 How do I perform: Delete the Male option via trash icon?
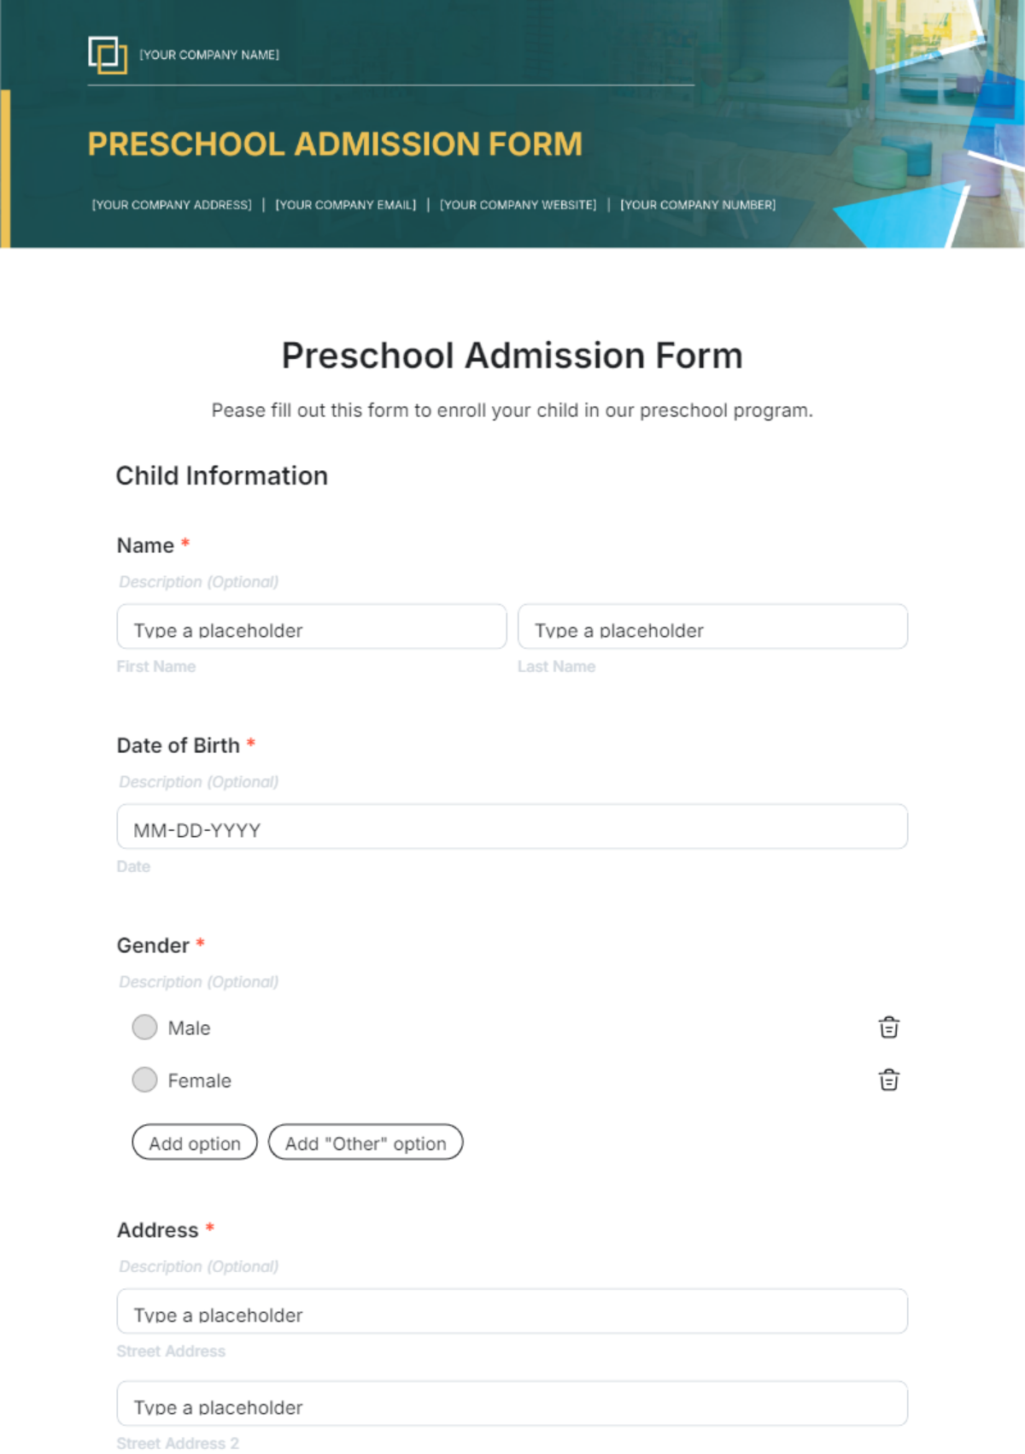point(888,1027)
